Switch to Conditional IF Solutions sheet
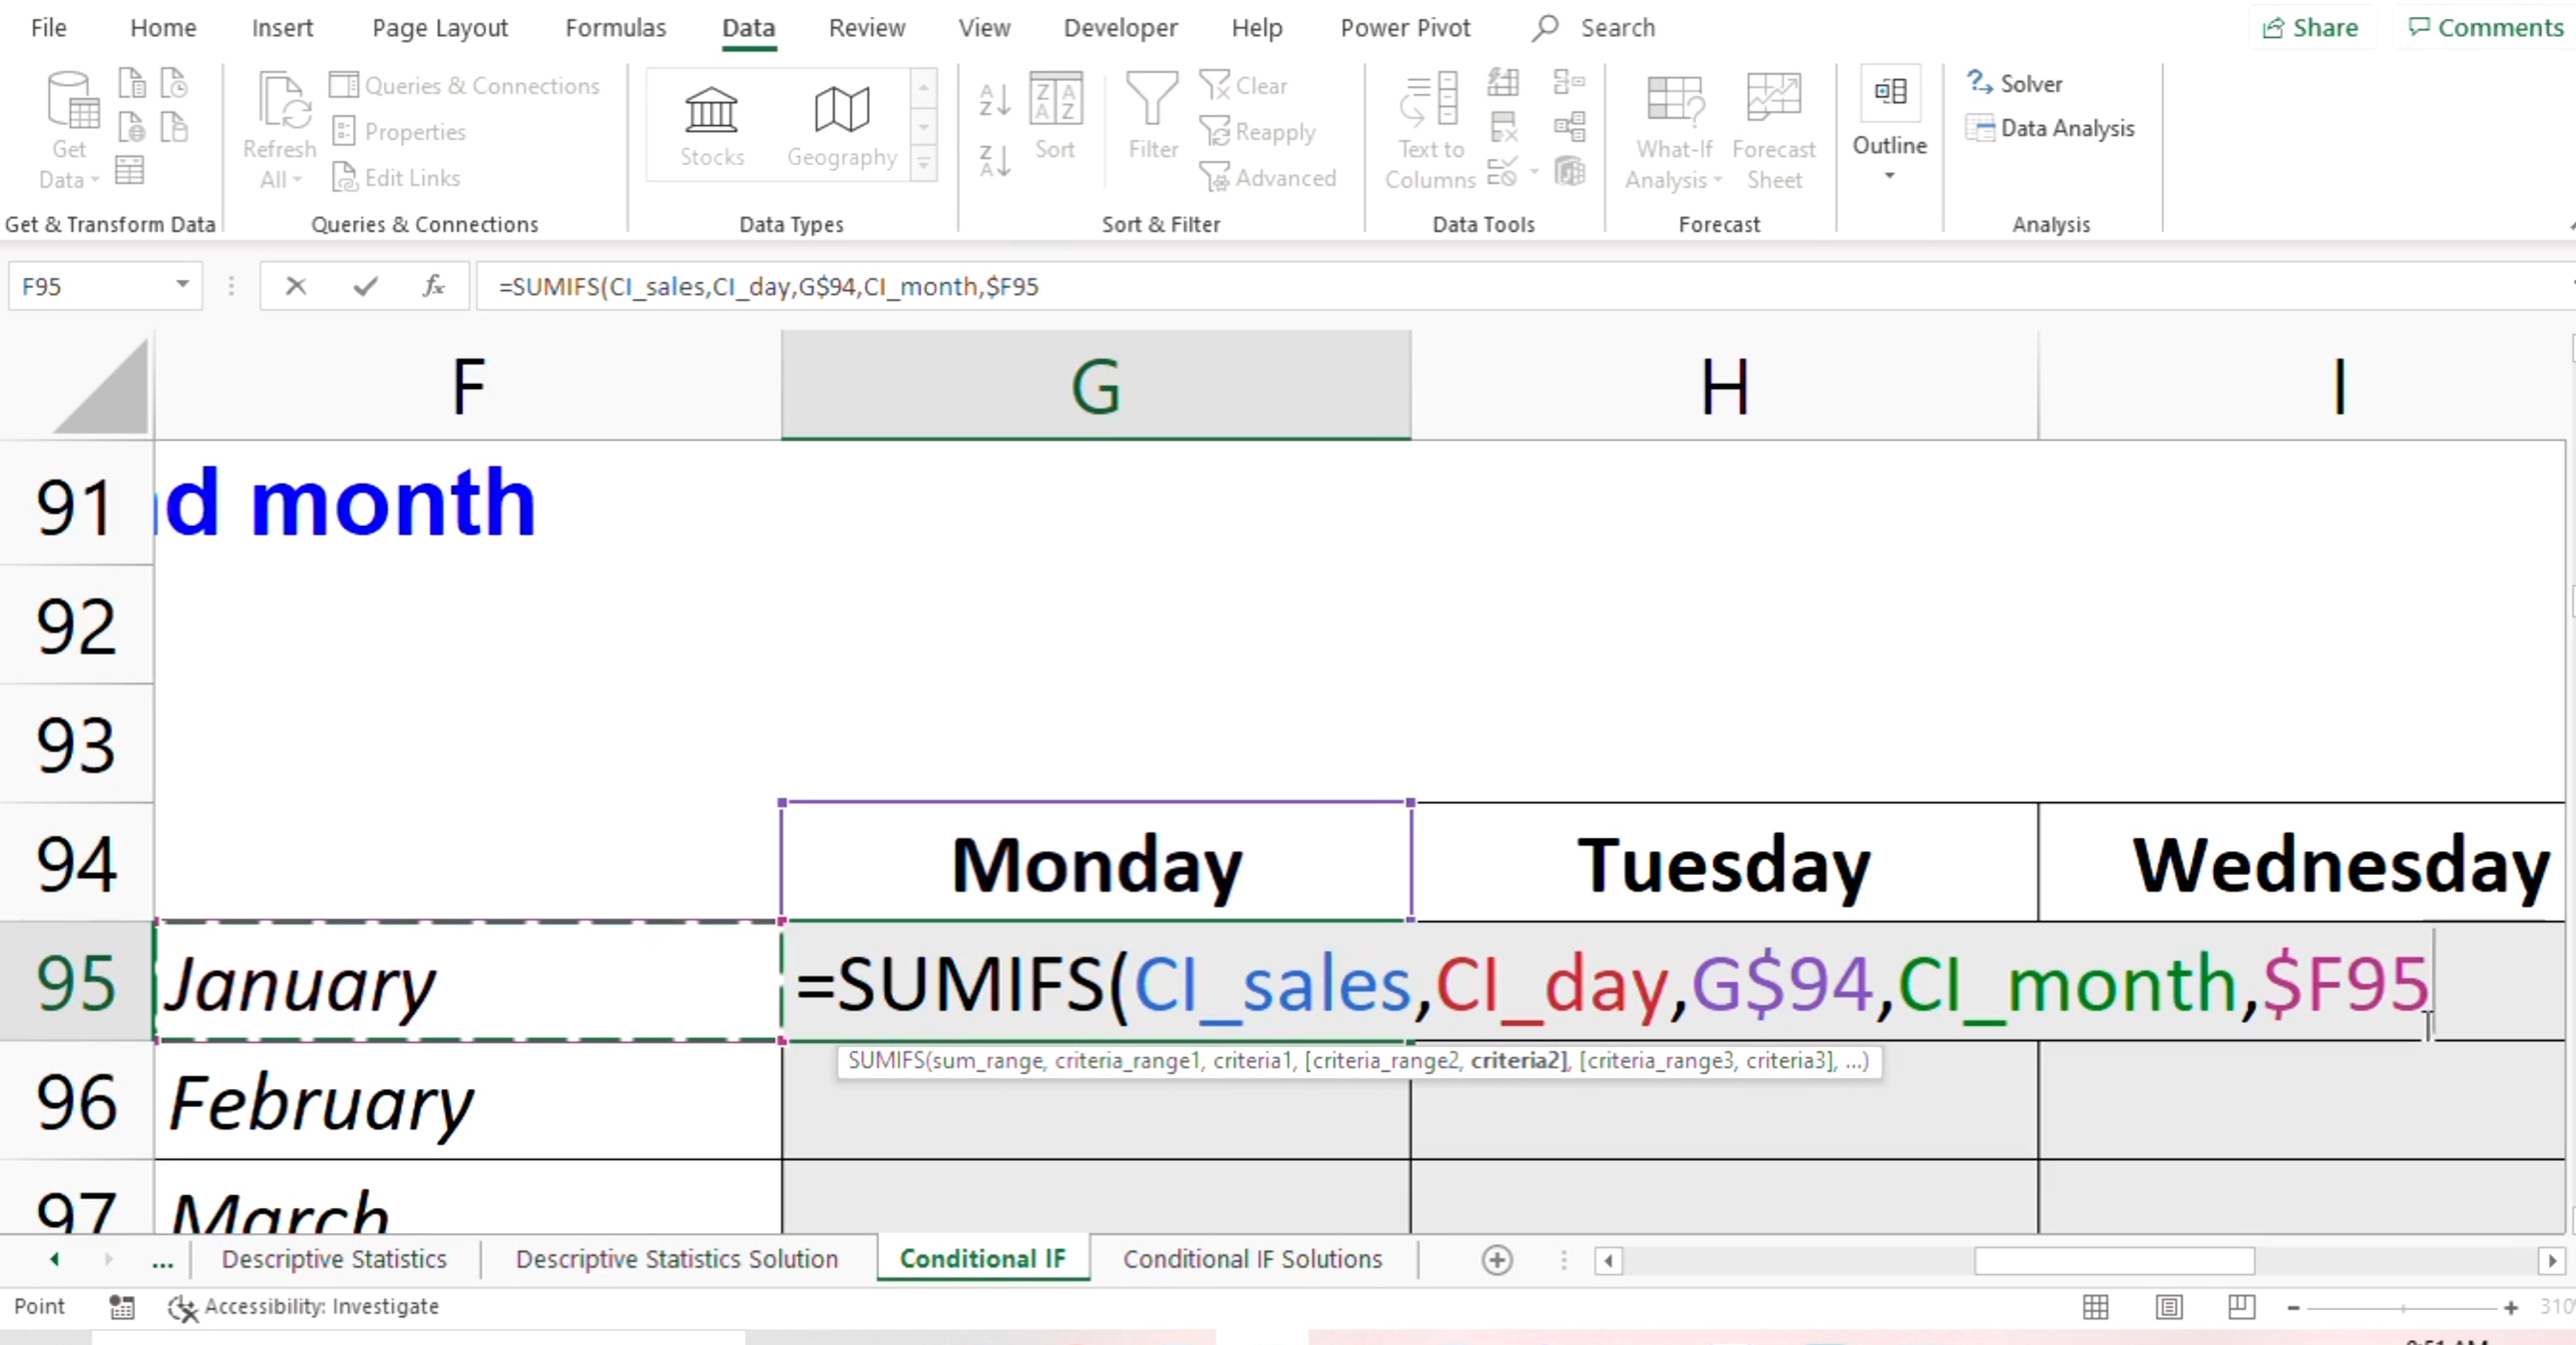Viewport: 2576px width, 1345px height. 1252,1259
